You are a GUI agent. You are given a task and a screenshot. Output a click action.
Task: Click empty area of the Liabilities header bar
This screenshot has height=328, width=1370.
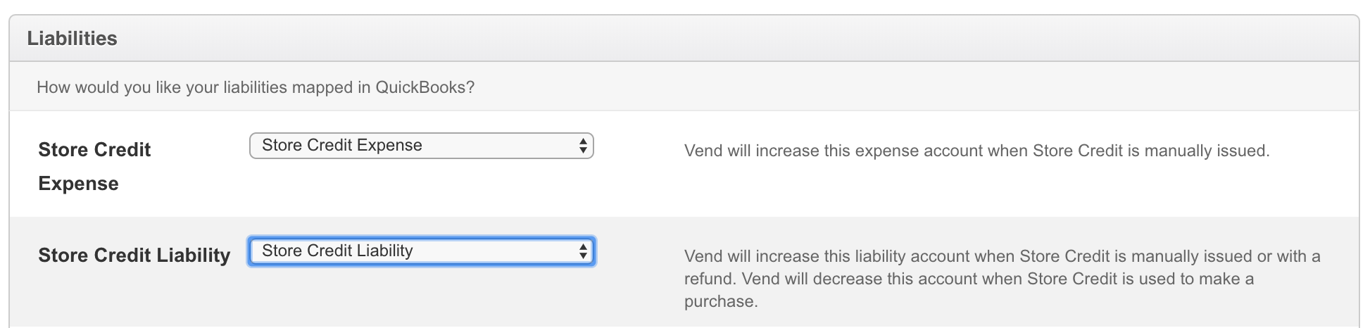pyautogui.click(x=704, y=39)
